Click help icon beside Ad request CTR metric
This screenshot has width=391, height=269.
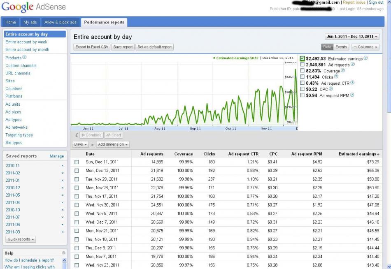(x=352, y=83)
